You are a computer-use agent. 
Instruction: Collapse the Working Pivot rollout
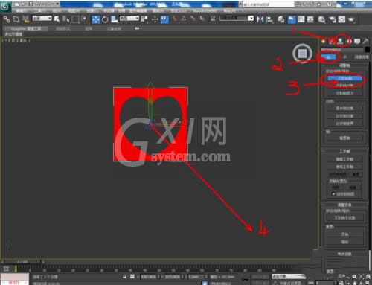[344, 151]
